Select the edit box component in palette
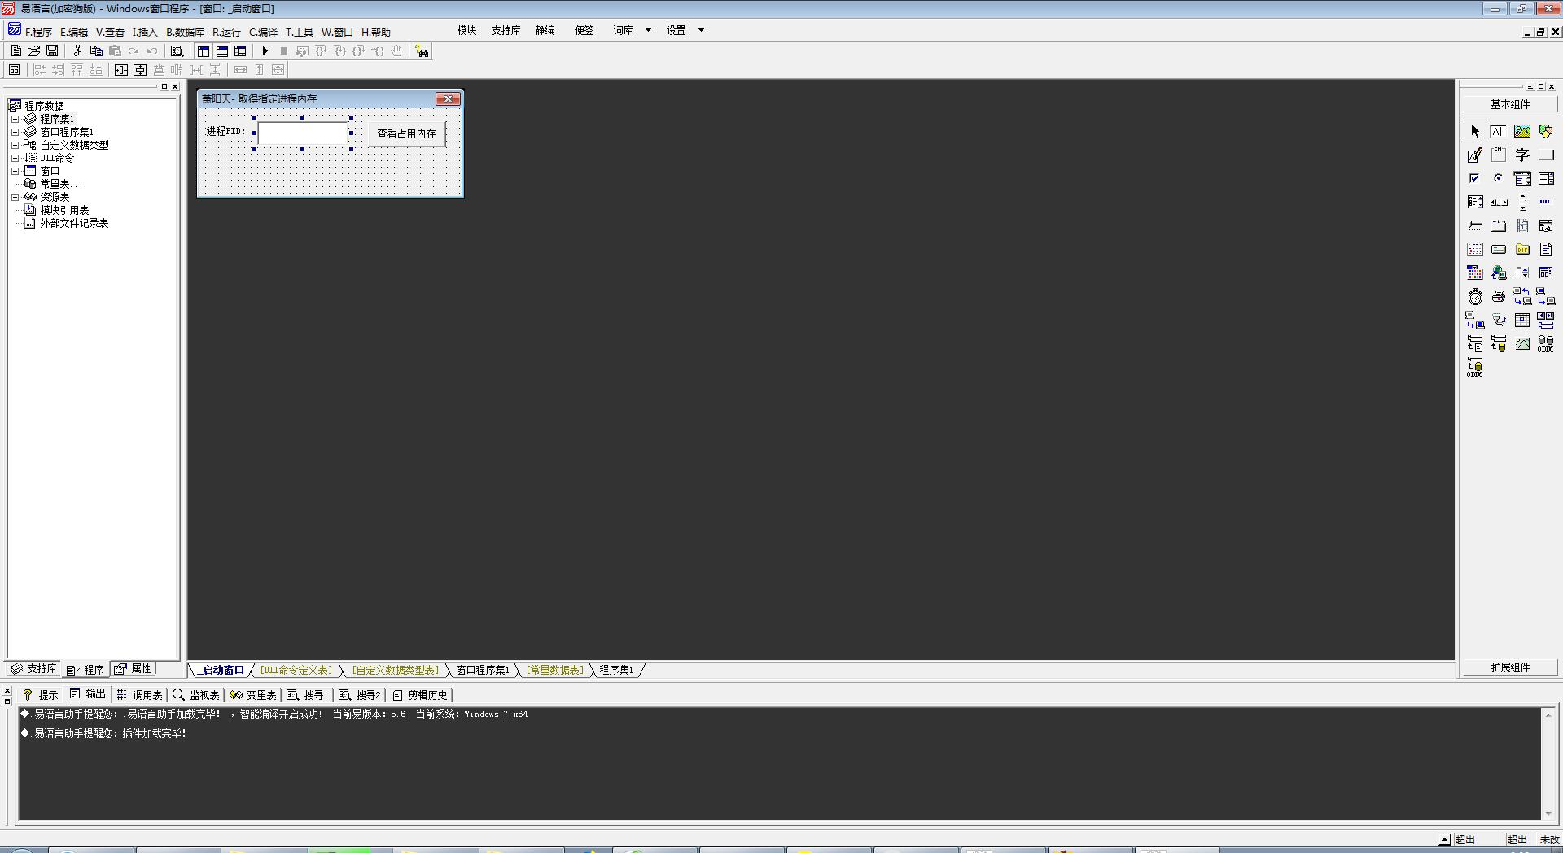The image size is (1563, 853). [1474, 155]
